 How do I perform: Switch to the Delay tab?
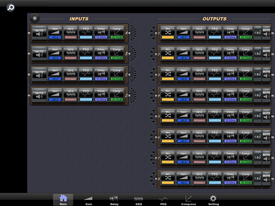pos(114,200)
